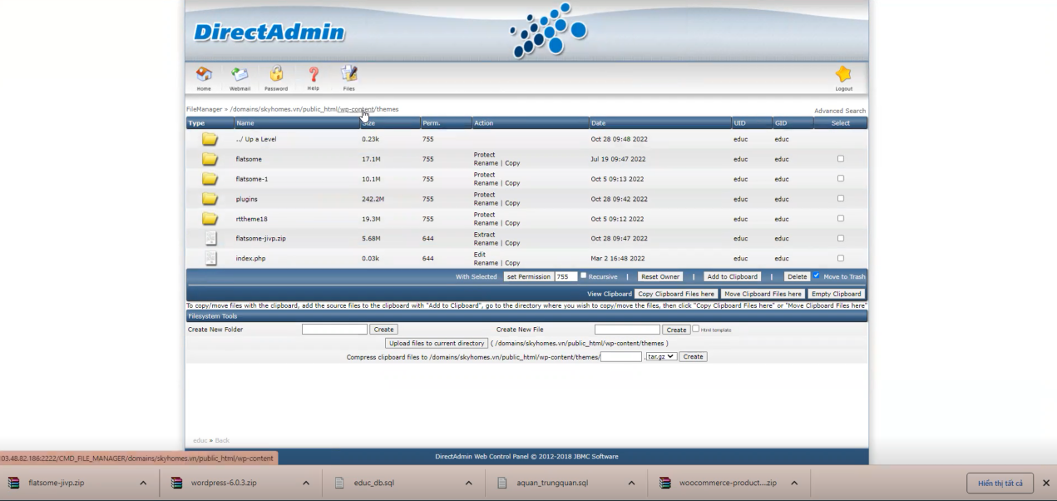Click the Password lock icon
Image resolution: width=1057 pixels, height=501 pixels.
(276, 75)
